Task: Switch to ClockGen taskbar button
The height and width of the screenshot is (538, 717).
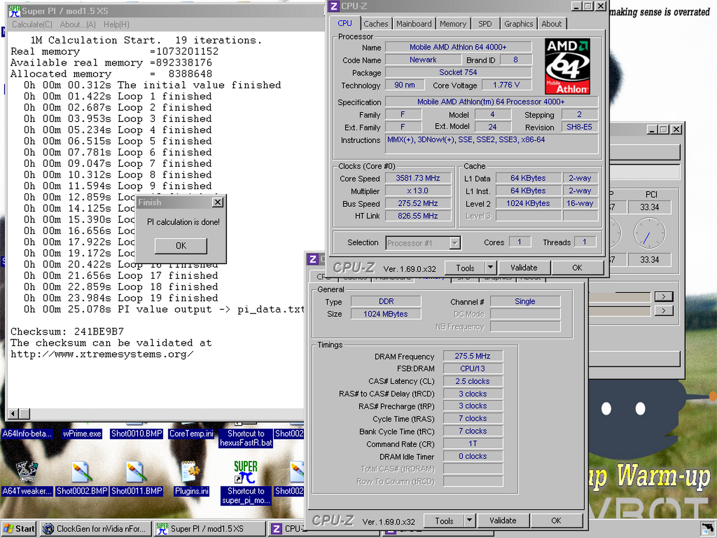Action: coord(95,529)
